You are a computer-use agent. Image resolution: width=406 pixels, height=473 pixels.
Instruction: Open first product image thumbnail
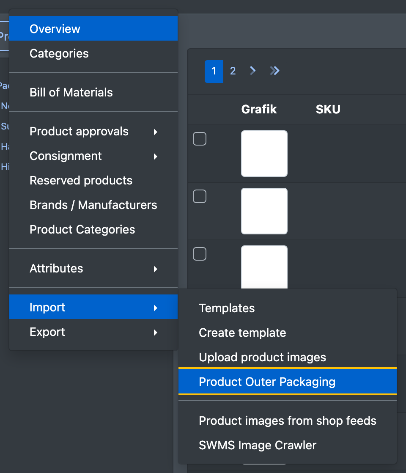(264, 154)
